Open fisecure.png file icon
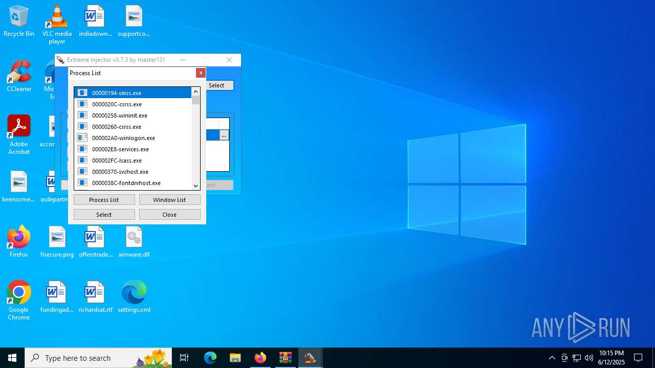The height and width of the screenshot is (368, 655). tap(57, 242)
